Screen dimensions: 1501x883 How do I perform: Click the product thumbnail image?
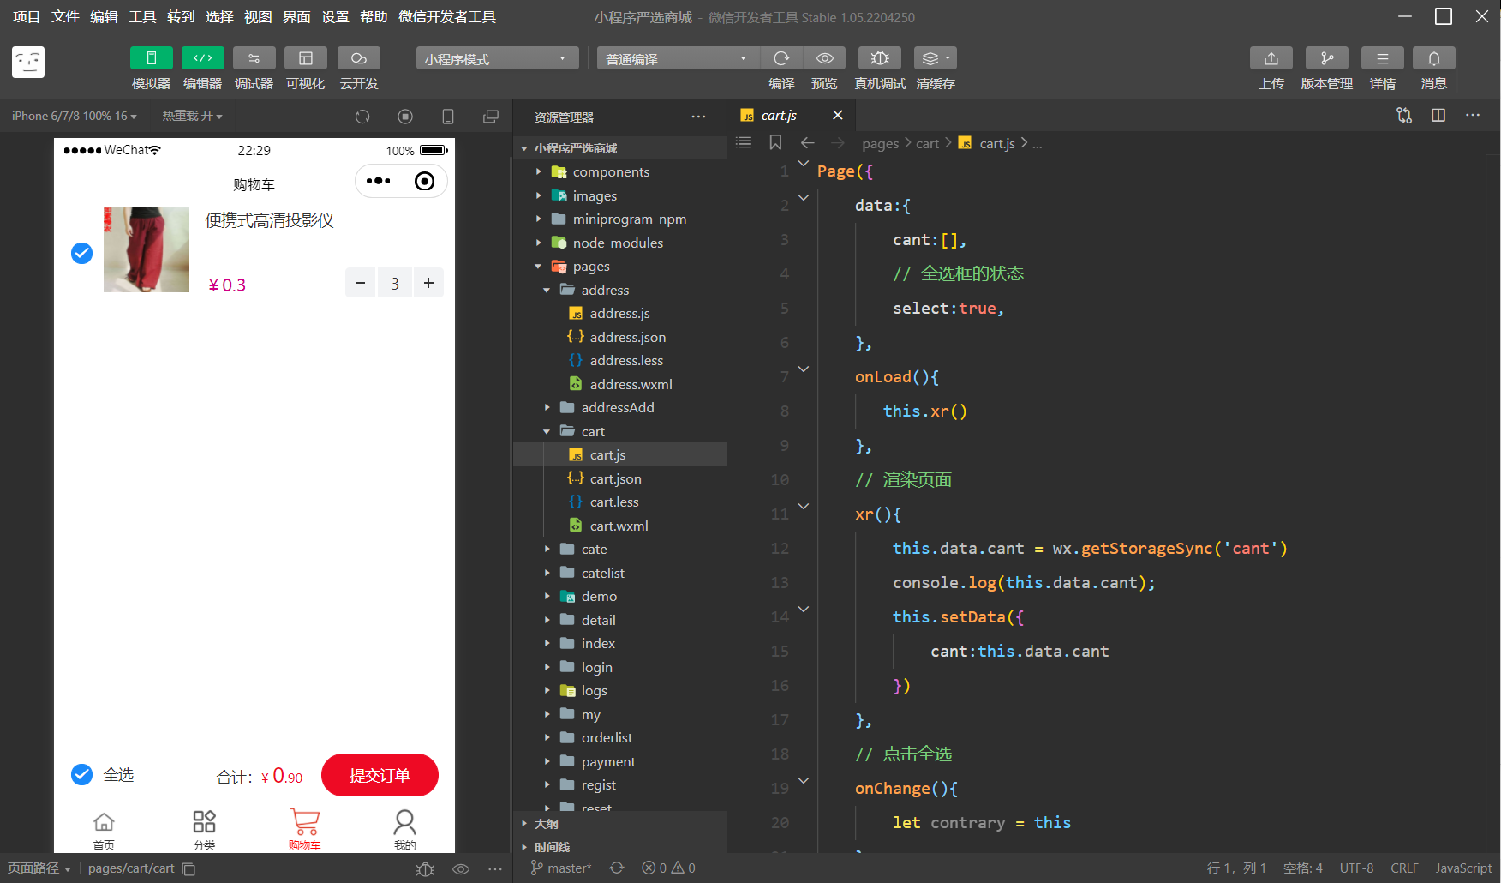147,249
